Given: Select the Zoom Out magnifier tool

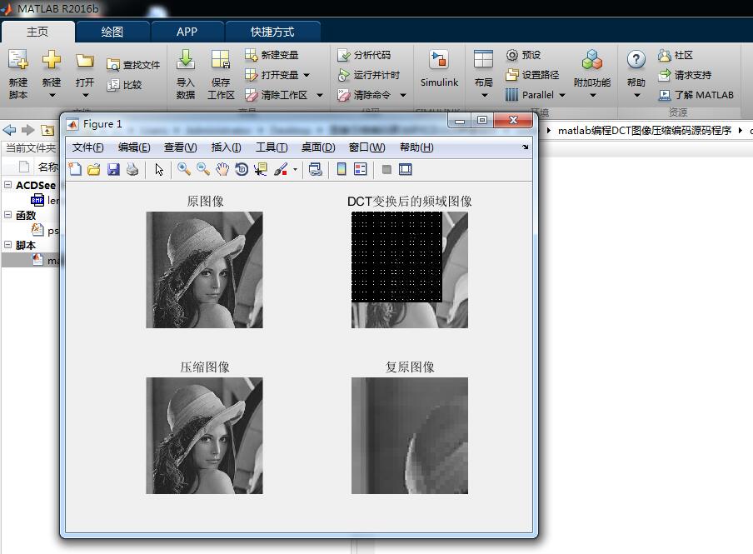Looking at the screenshot, I should (203, 169).
